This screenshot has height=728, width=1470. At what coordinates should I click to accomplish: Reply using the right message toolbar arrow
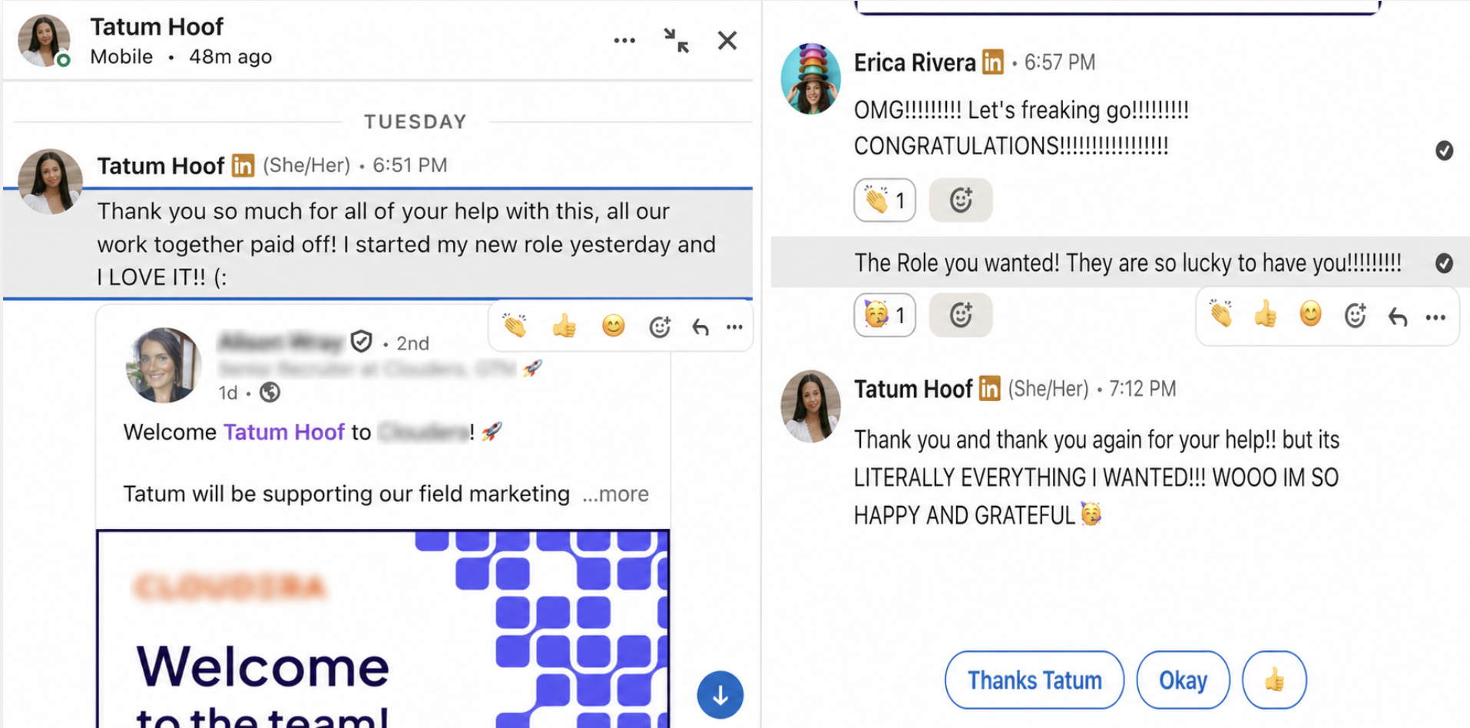point(1398,316)
